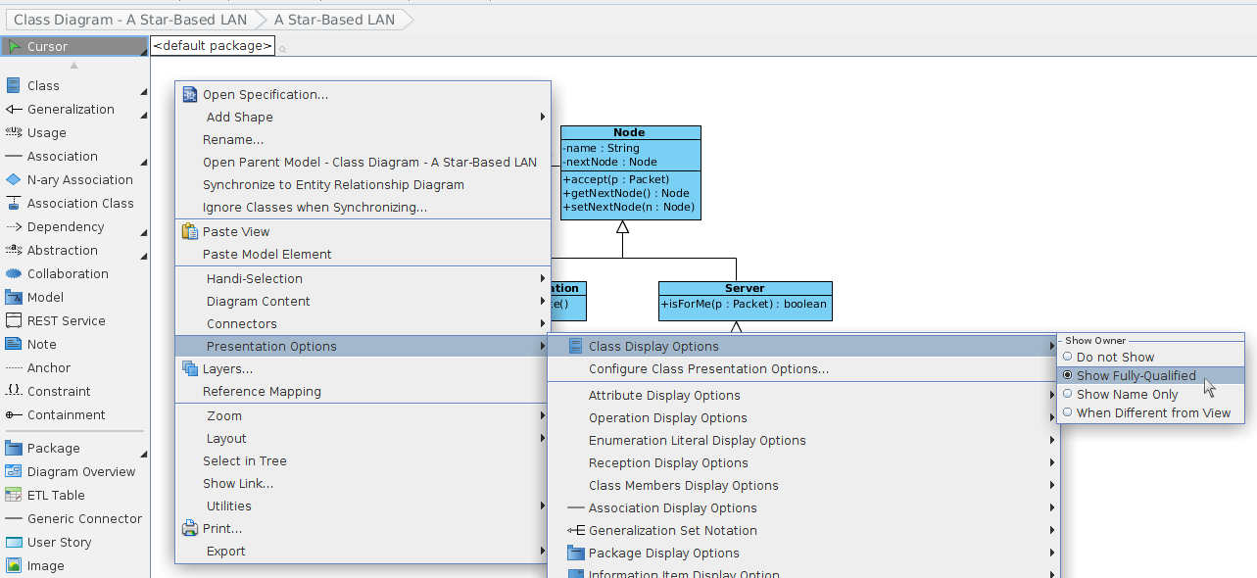Select the Model tool icon
The height and width of the screenshot is (578, 1257).
click(14, 297)
